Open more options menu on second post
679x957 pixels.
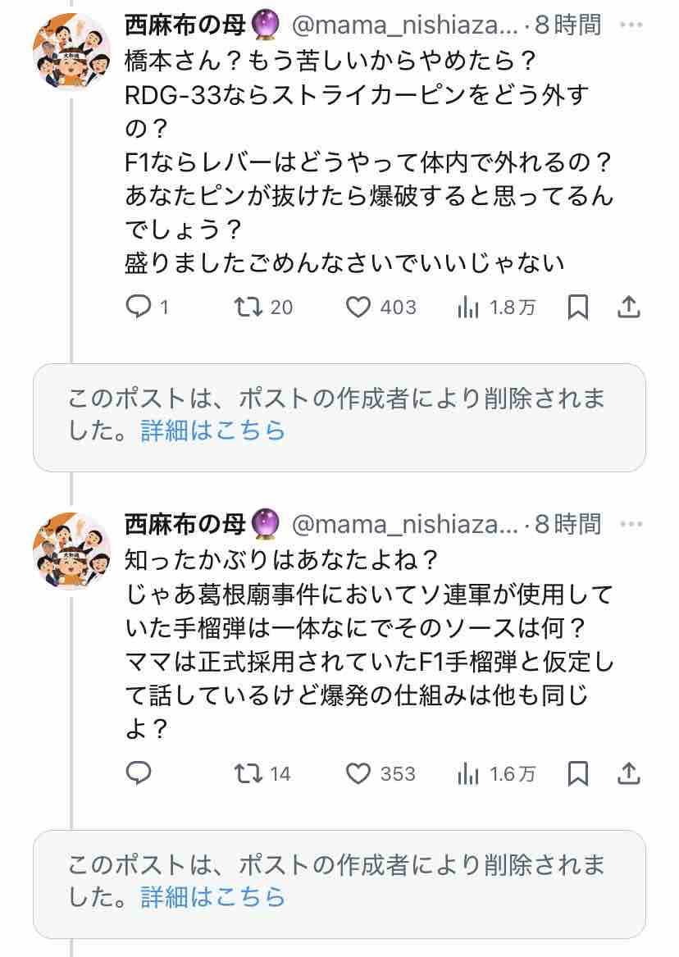point(631,524)
